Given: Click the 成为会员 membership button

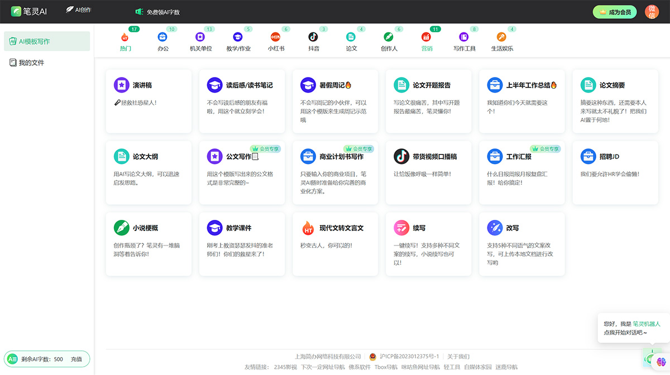Looking at the screenshot, I should pos(615,11).
